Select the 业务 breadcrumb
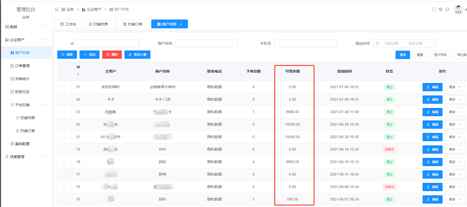467x207 pixels. 68,9
